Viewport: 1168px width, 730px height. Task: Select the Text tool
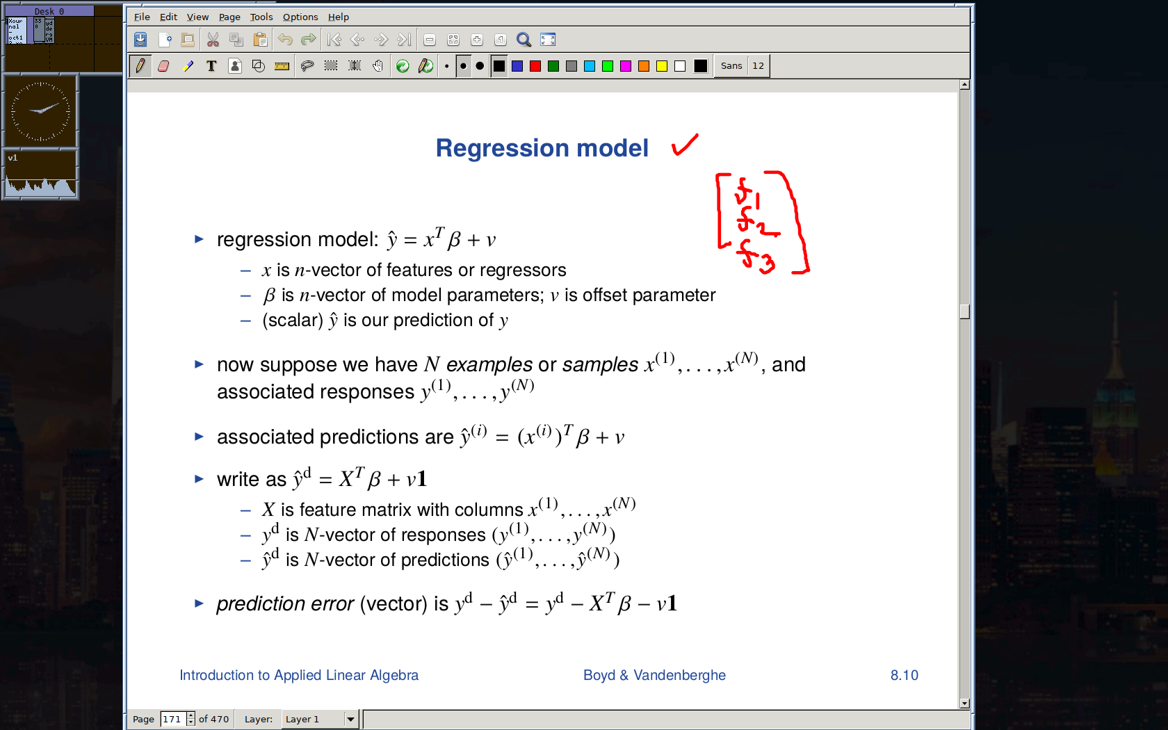[211, 66]
